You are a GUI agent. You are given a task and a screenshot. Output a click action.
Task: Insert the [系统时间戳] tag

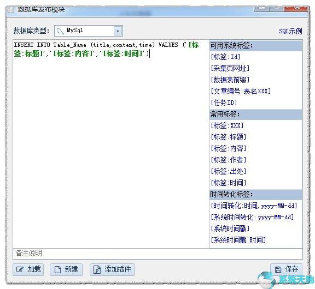pos(230,228)
